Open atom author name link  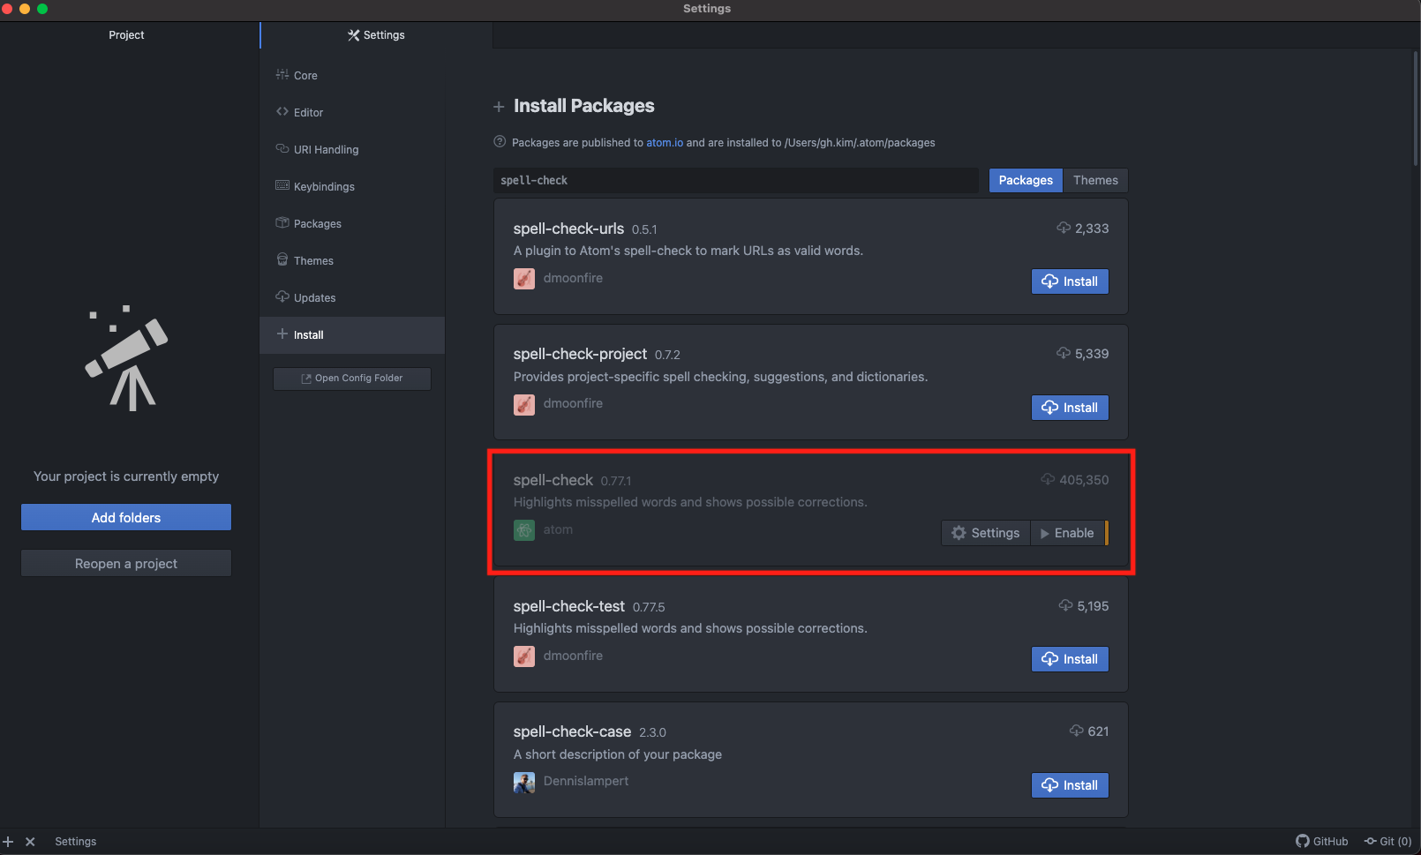coord(558,529)
